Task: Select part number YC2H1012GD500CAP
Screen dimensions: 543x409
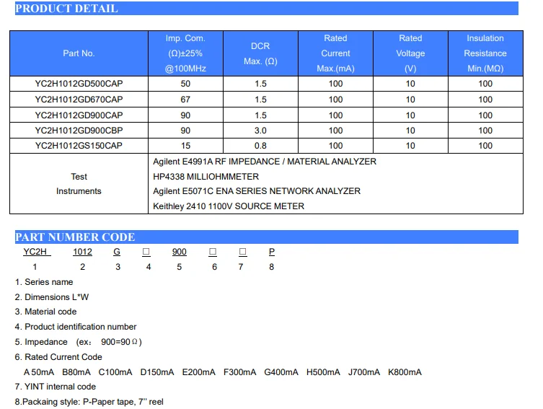Action: pos(79,84)
